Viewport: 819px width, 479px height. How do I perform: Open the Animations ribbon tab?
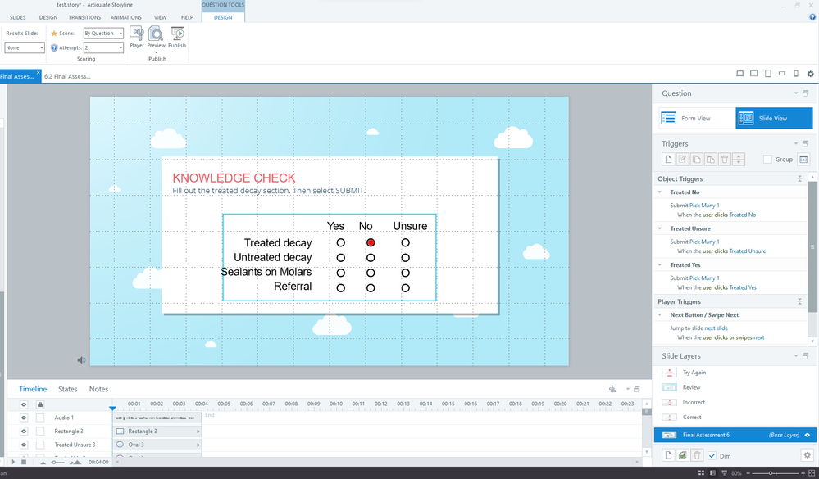(x=126, y=17)
